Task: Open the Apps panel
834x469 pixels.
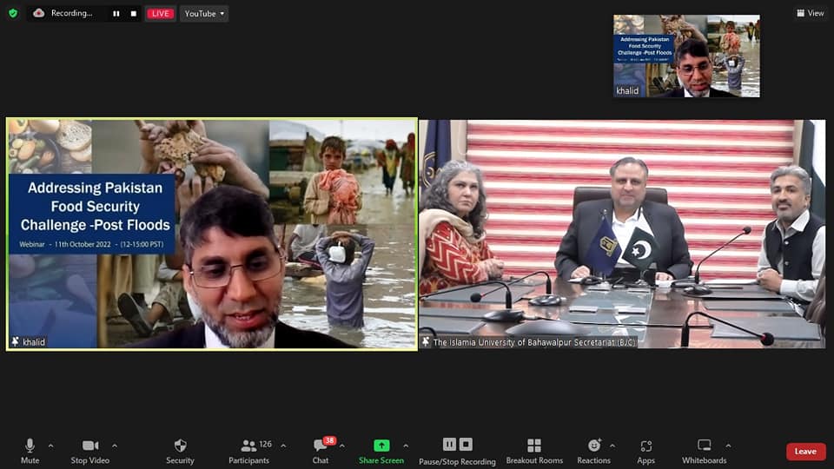Action: [x=645, y=450]
